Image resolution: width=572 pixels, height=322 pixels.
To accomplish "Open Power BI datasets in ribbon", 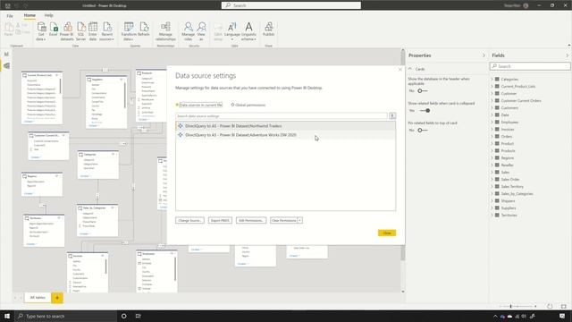I will [x=67, y=31].
